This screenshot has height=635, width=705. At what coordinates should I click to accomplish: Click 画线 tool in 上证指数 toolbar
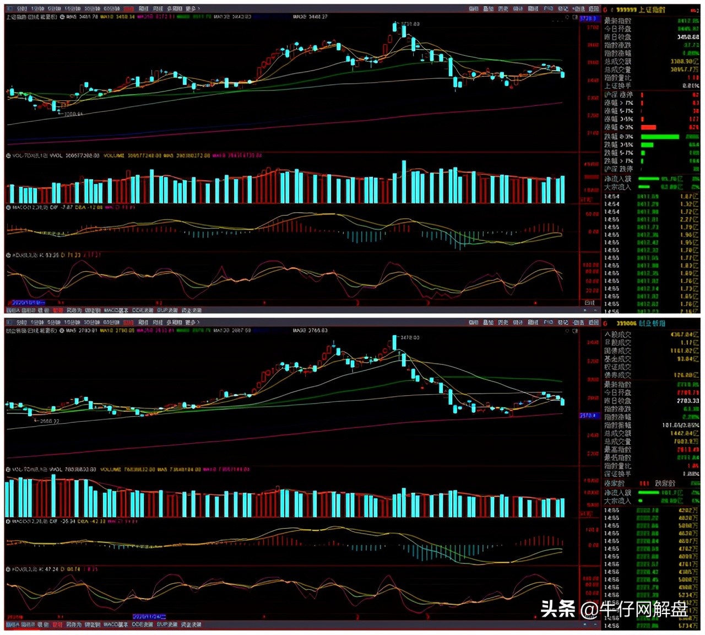click(x=533, y=9)
